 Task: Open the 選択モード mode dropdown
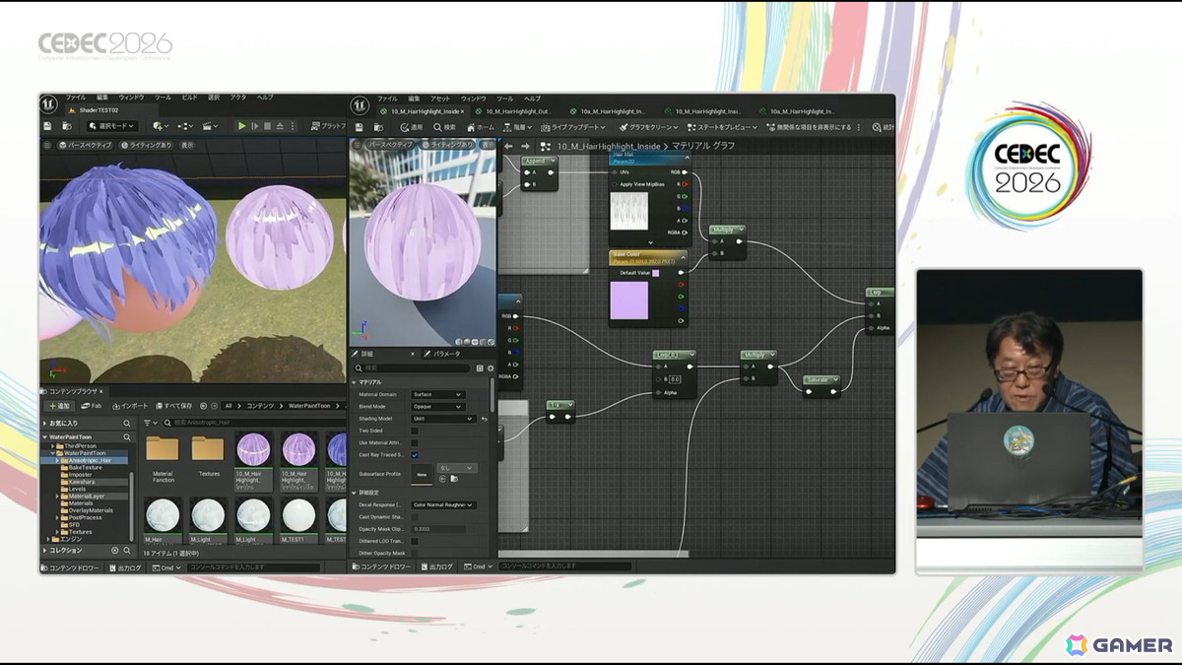click(110, 126)
